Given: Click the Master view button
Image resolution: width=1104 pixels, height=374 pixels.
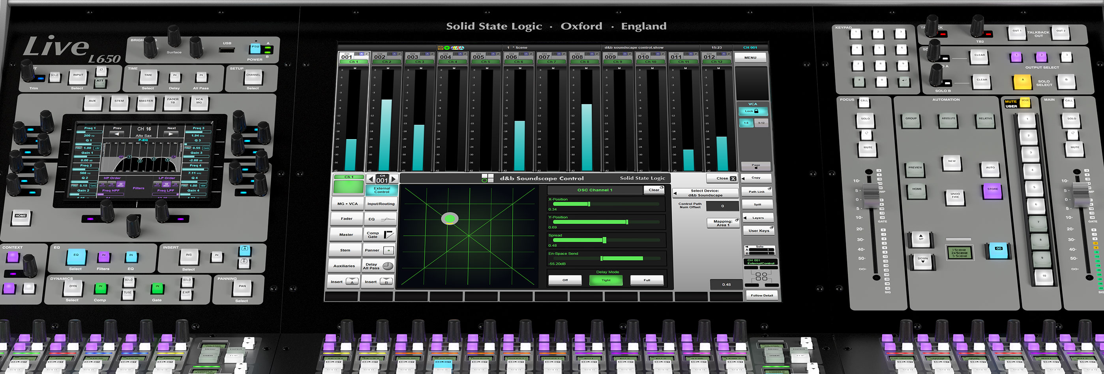Looking at the screenshot, I should pos(346,235).
